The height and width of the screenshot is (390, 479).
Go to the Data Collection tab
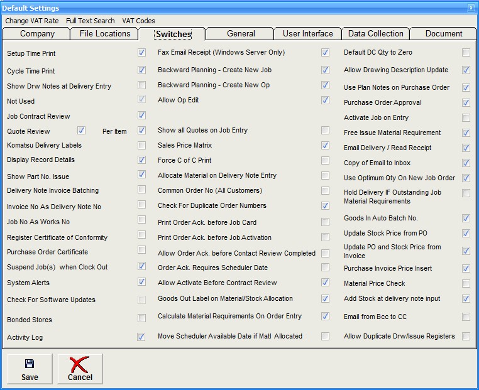point(376,34)
